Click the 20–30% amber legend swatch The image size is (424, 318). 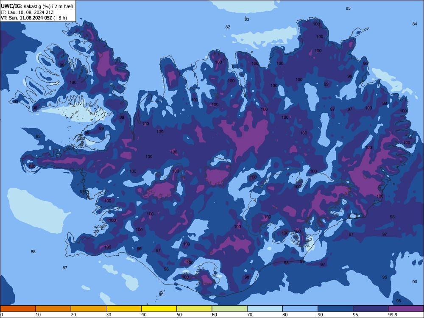pos(89,309)
